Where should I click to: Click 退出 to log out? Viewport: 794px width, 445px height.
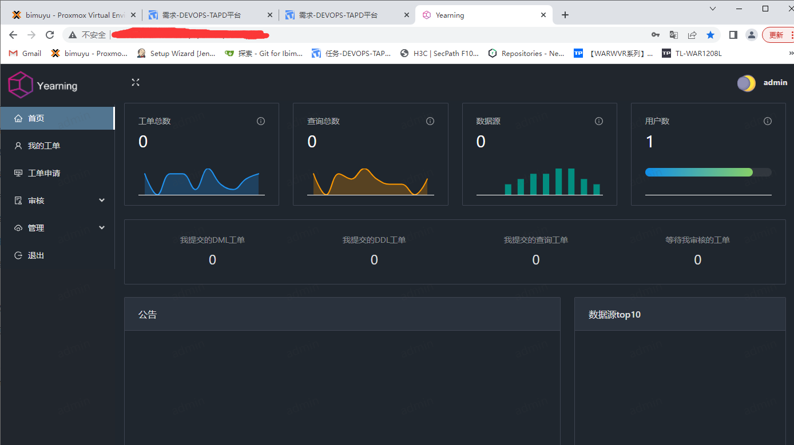57,255
